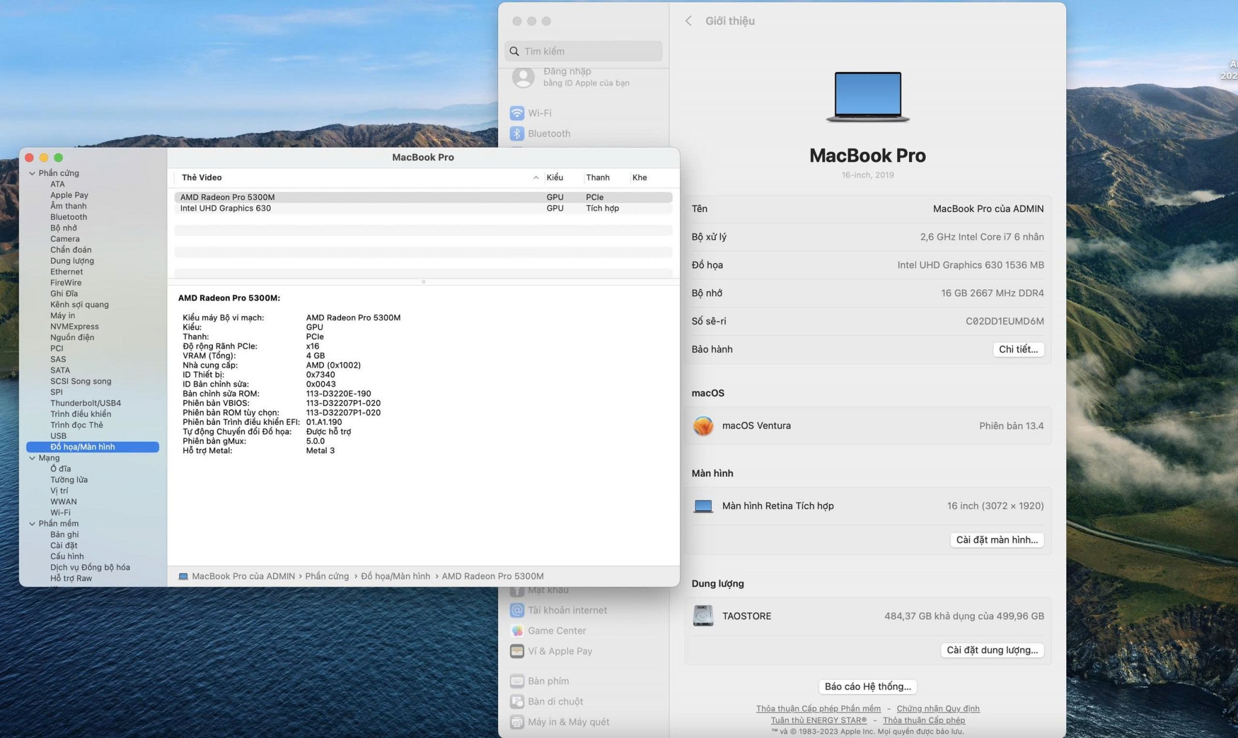Select Wi-Fi under Mạng in tree
1238x738 pixels.
(x=60, y=513)
